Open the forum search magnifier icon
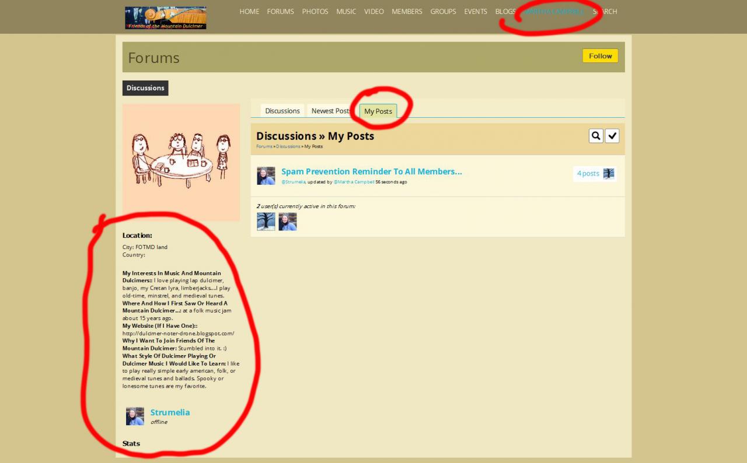 coord(596,136)
